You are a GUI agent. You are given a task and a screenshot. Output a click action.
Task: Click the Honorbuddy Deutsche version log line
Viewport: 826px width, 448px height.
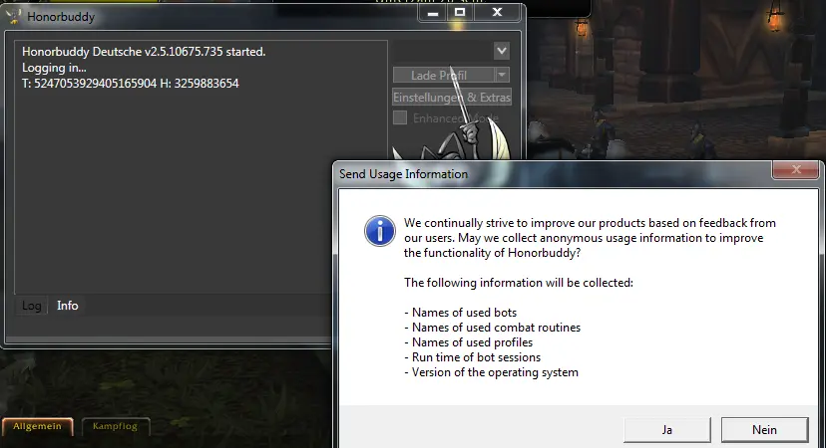[x=144, y=52]
